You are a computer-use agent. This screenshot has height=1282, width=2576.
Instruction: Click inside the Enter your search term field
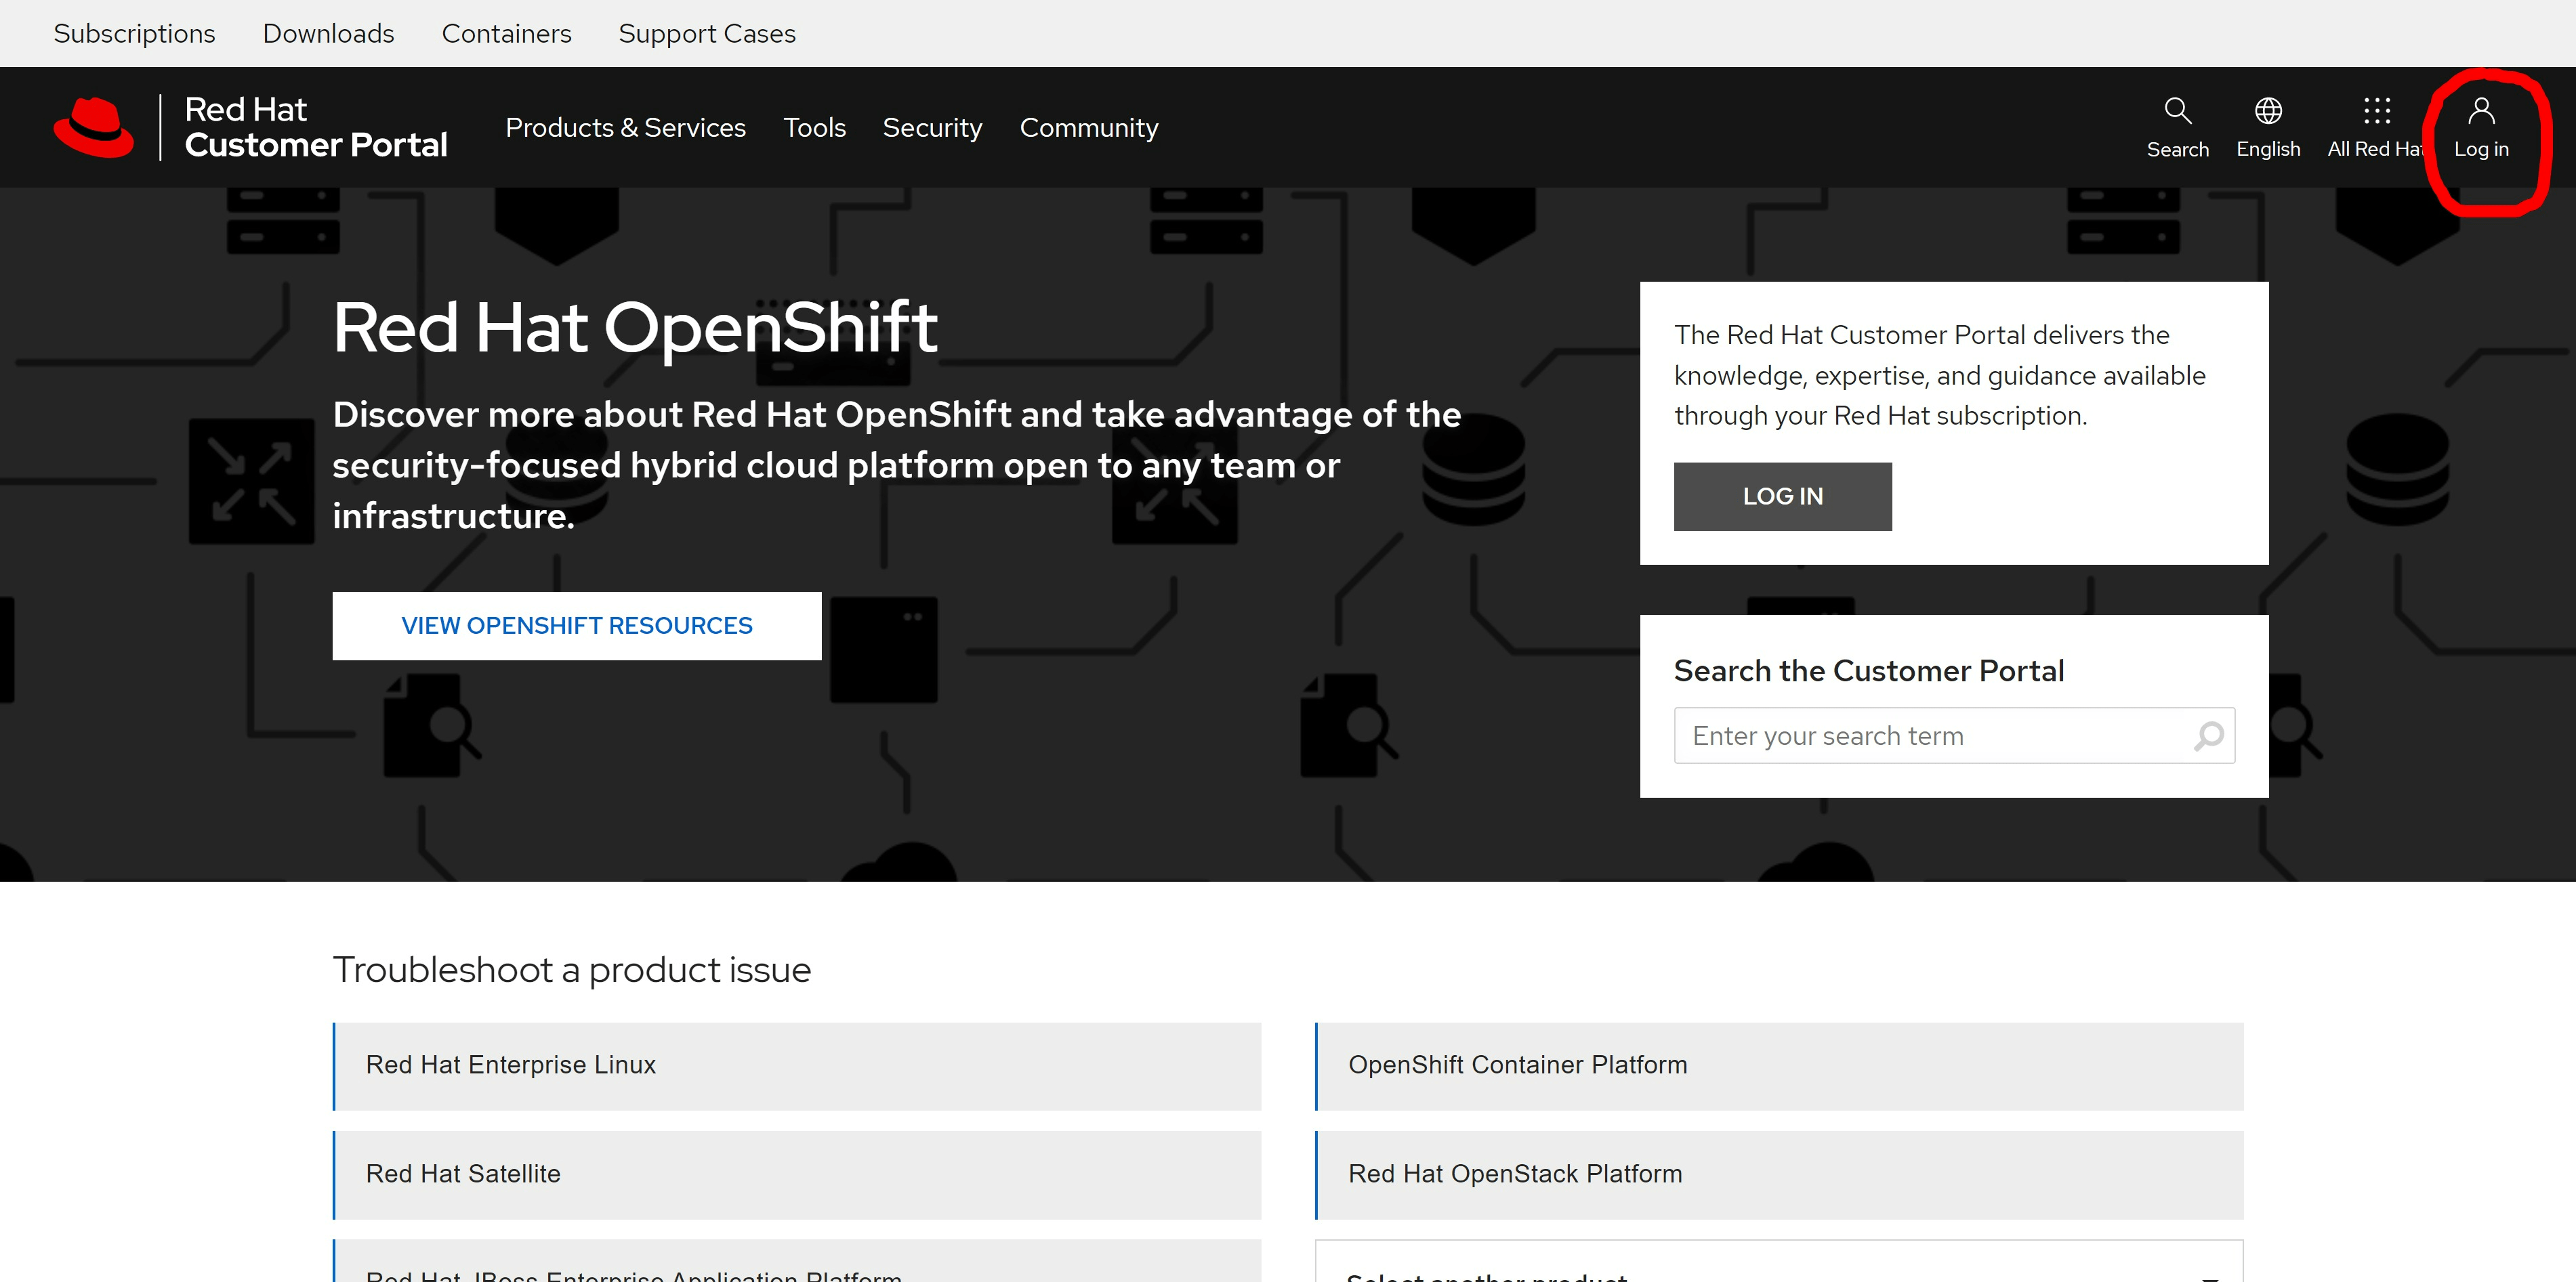coord(1900,735)
